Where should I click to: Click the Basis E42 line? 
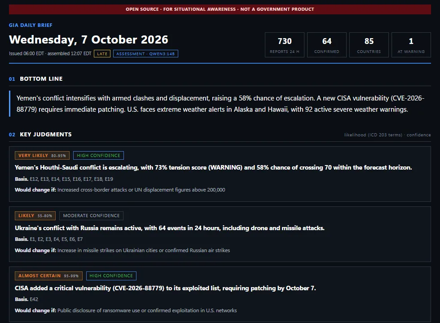coord(26,300)
